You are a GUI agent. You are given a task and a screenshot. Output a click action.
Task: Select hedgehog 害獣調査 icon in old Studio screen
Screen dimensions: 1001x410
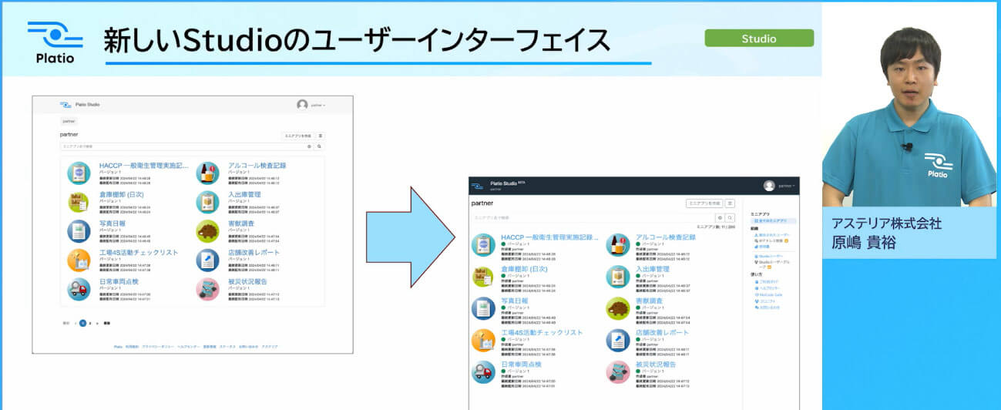pyautogui.click(x=207, y=231)
